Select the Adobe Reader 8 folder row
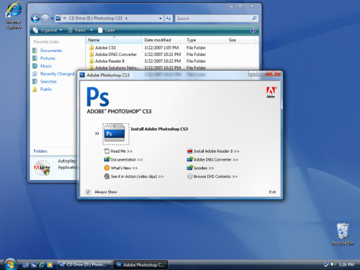 pos(172,61)
